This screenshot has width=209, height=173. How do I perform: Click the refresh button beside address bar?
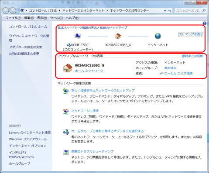(x=170, y=10)
